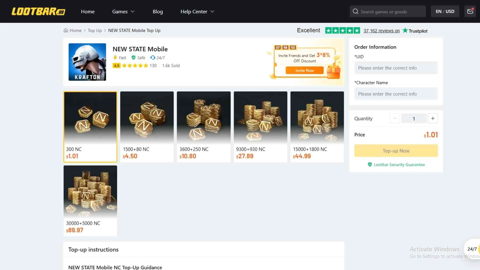Expand the Help Center dropdown
This screenshot has height=270, width=480.
point(197,11)
